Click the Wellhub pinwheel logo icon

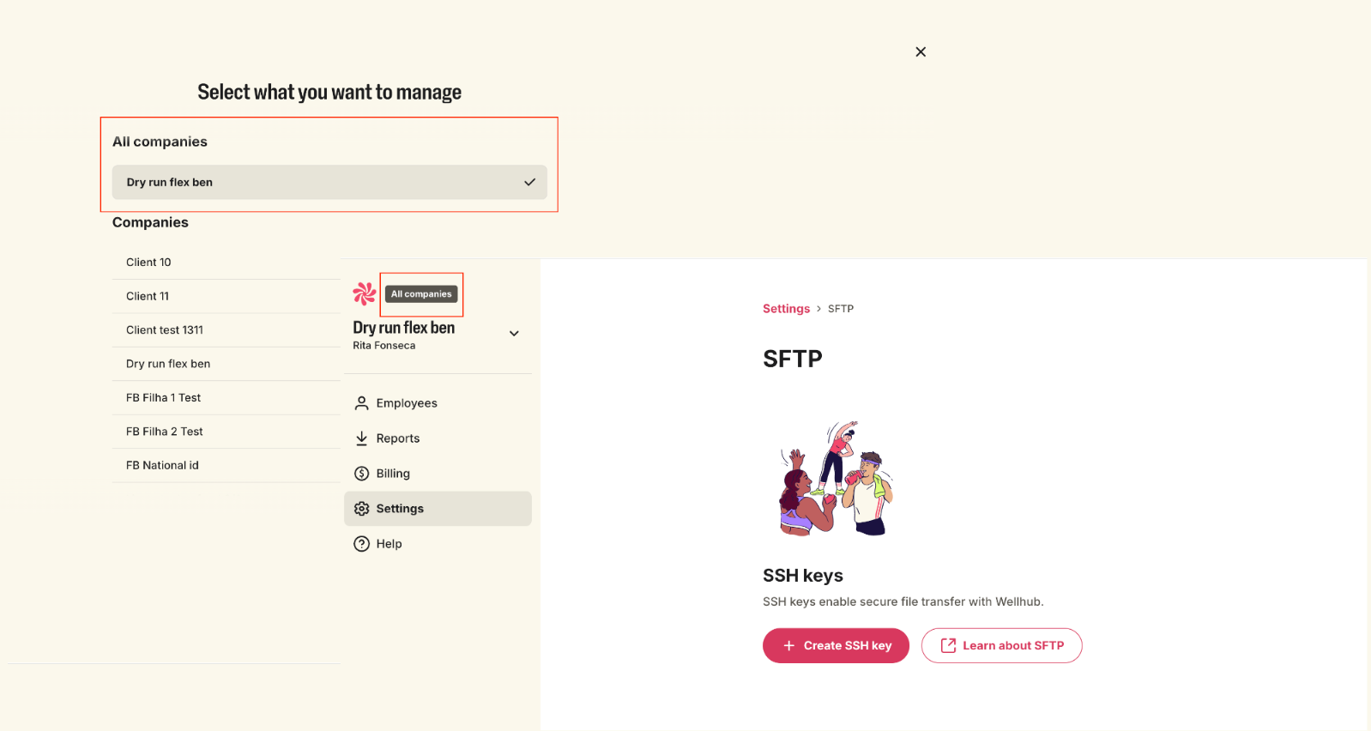pyautogui.click(x=364, y=294)
